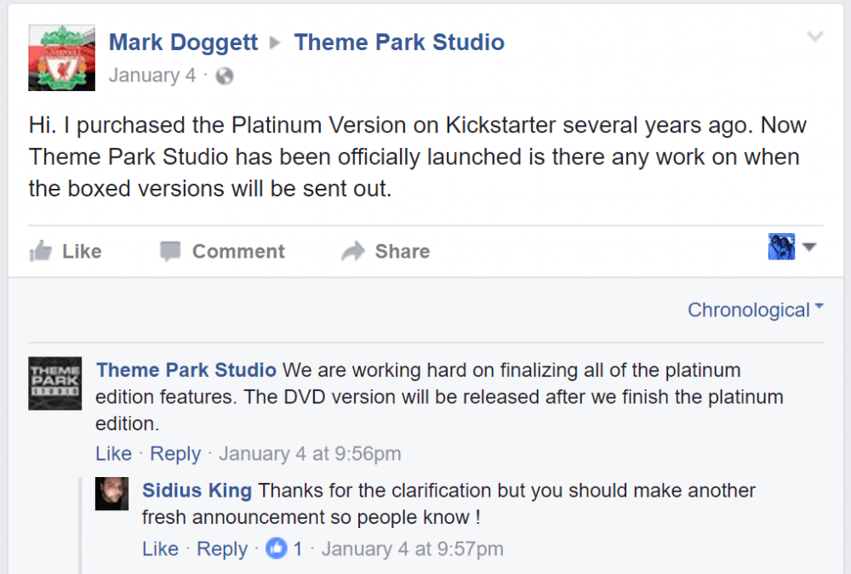Click the January 4 at 9:56pm timestamp
851x574 pixels.
point(310,454)
